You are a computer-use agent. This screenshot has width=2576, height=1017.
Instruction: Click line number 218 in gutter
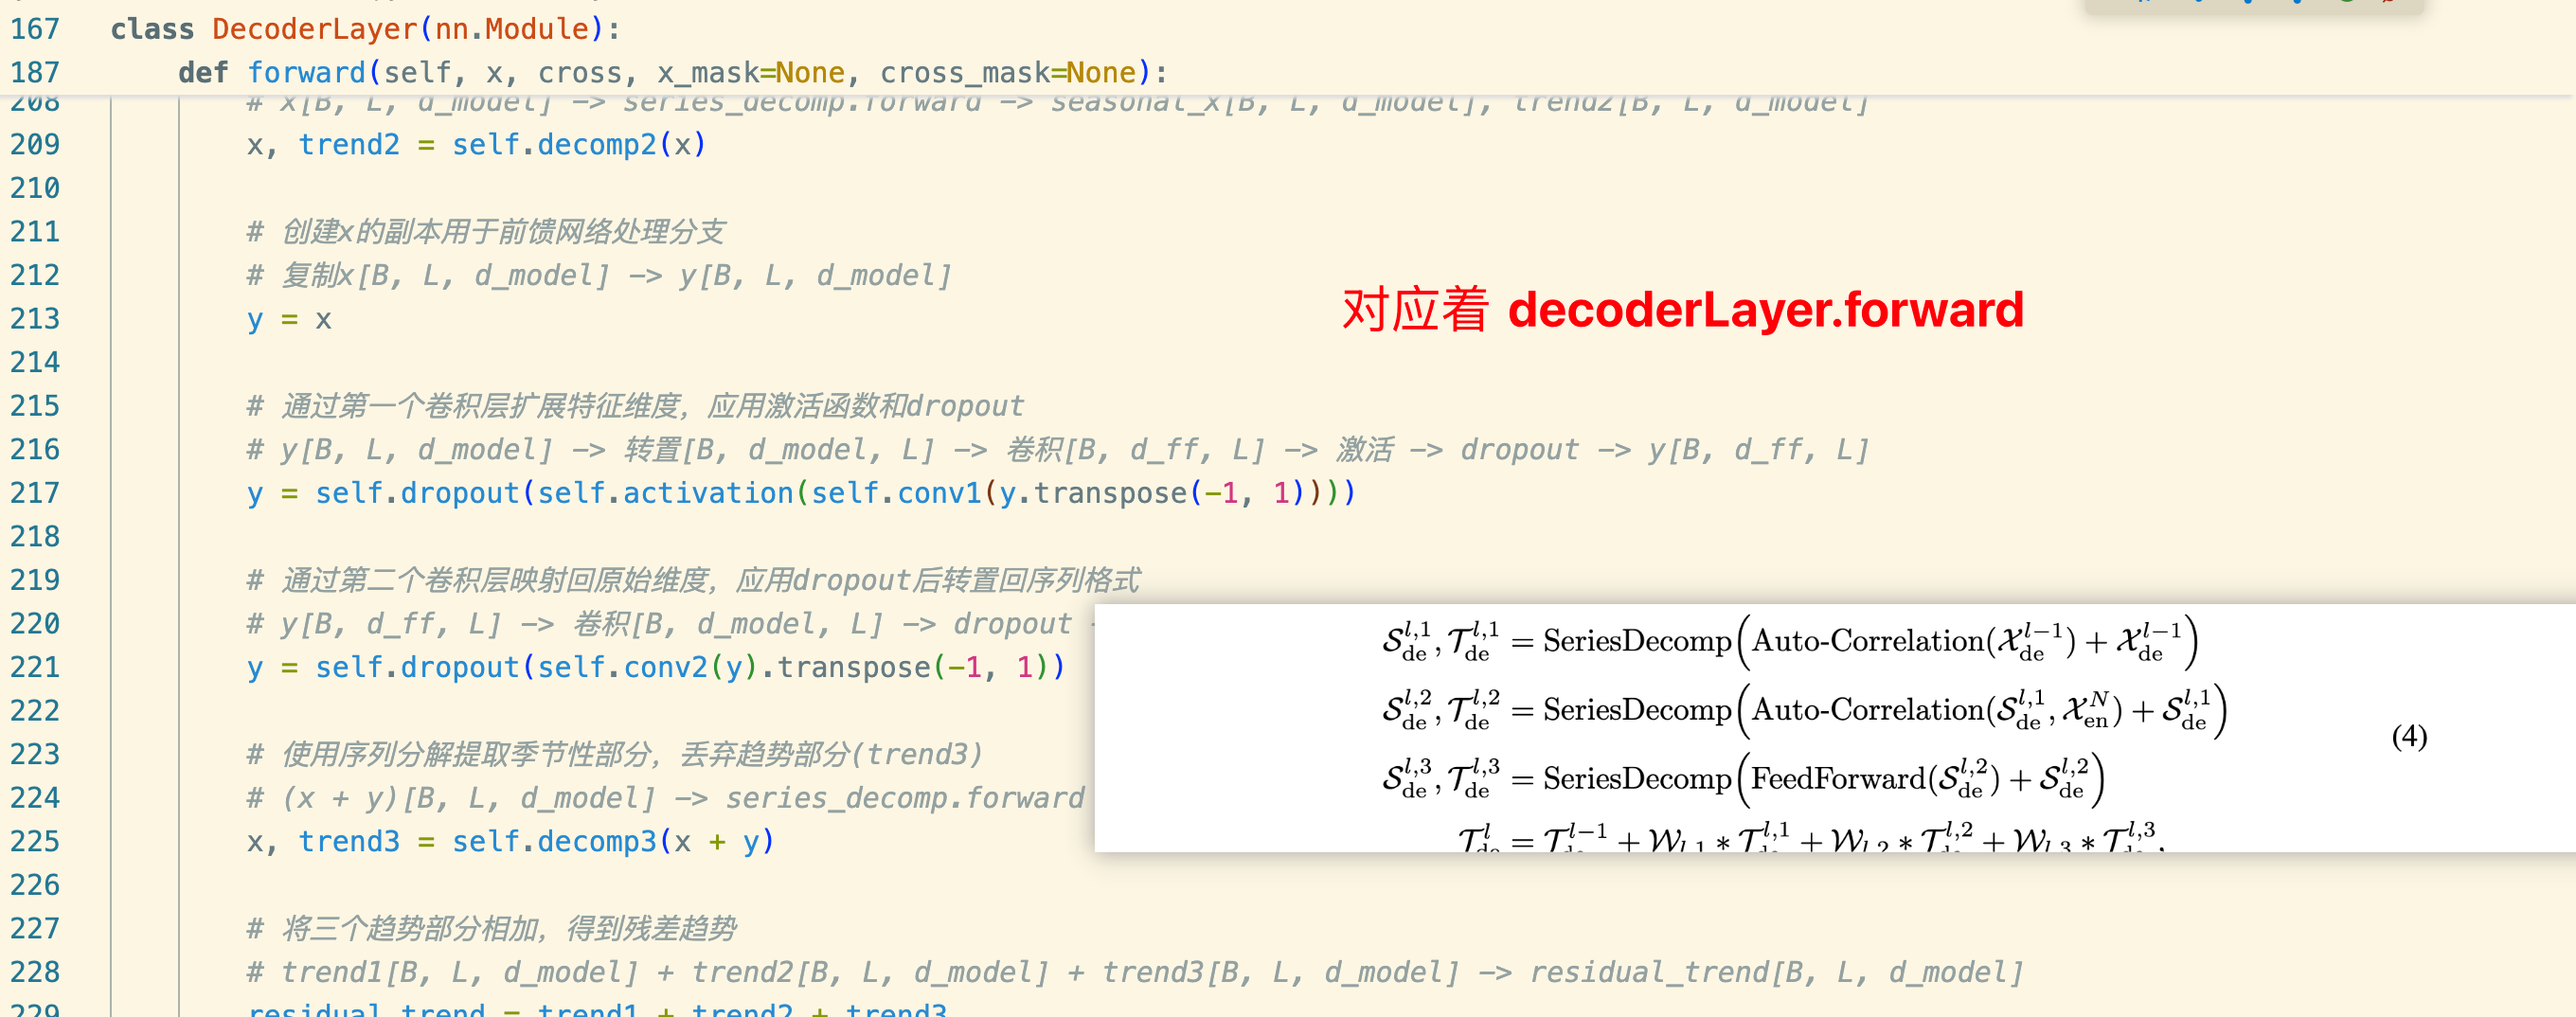click(x=35, y=537)
